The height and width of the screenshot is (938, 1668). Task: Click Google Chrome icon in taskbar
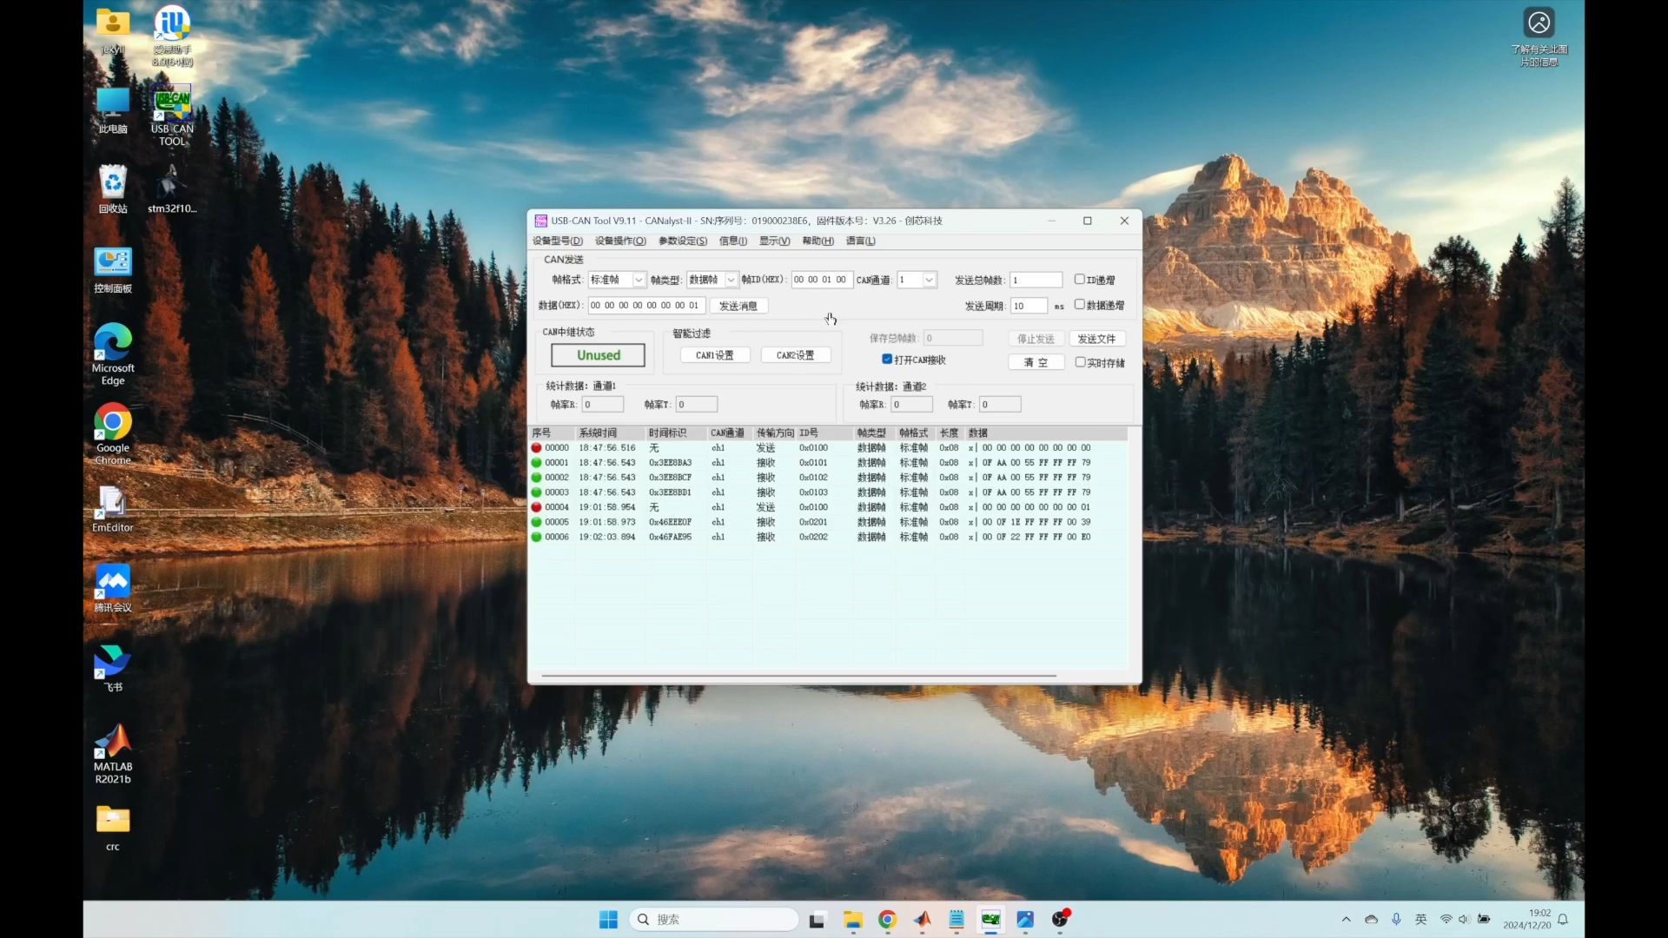(x=887, y=920)
